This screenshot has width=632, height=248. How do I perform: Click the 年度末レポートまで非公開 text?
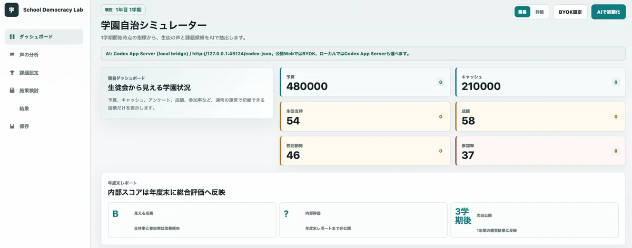[x=328, y=229]
